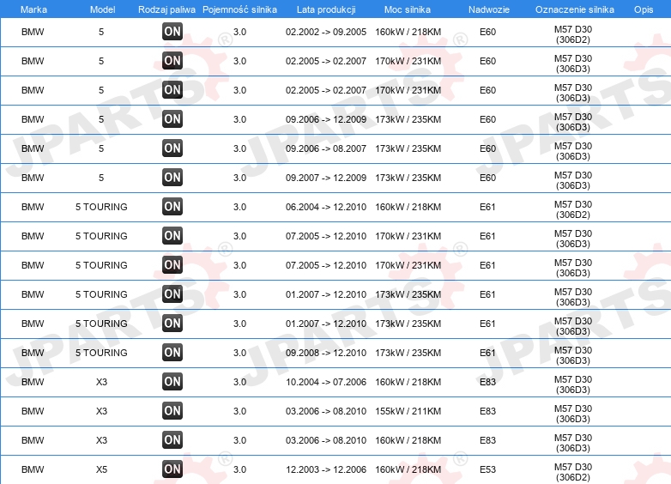Click M57 D30 (306D2) in the X5 row
Screen dimensions: 671x484
tap(573, 472)
